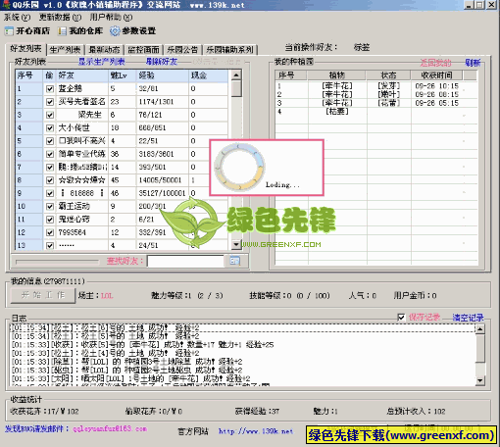Toggle the 保存记录 checkbox

401,318
